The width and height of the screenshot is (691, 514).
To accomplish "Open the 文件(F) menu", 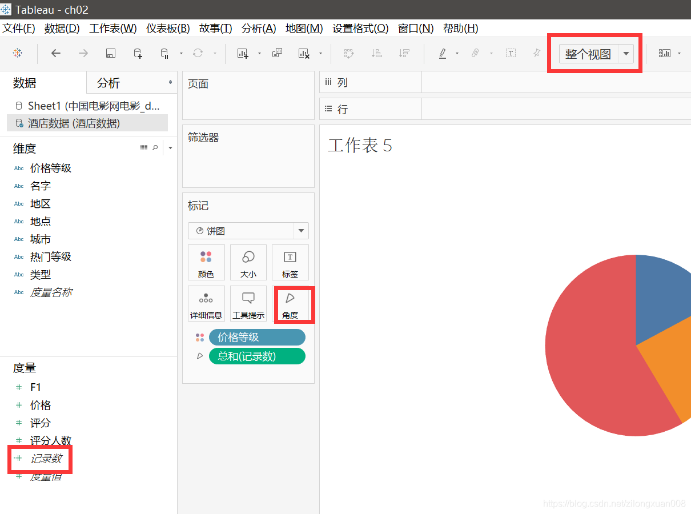I will [19, 28].
